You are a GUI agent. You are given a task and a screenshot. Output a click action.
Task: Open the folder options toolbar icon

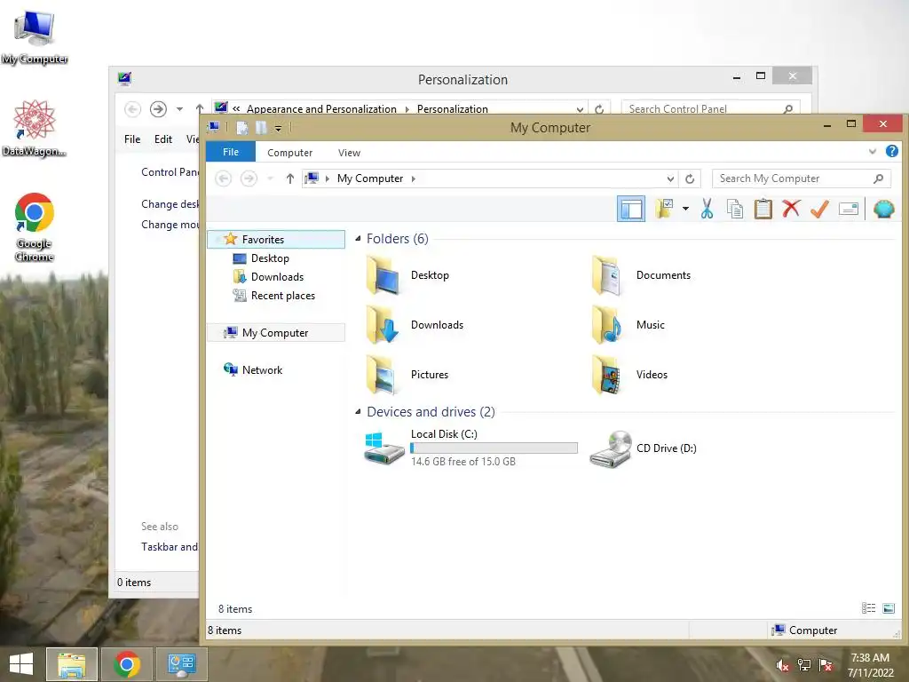click(664, 208)
